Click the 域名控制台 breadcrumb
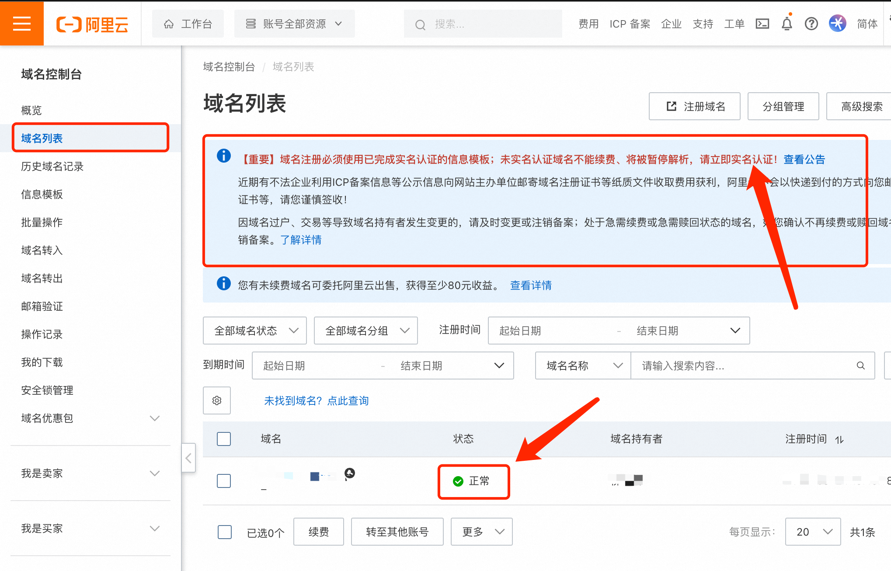 pos(229,66)
